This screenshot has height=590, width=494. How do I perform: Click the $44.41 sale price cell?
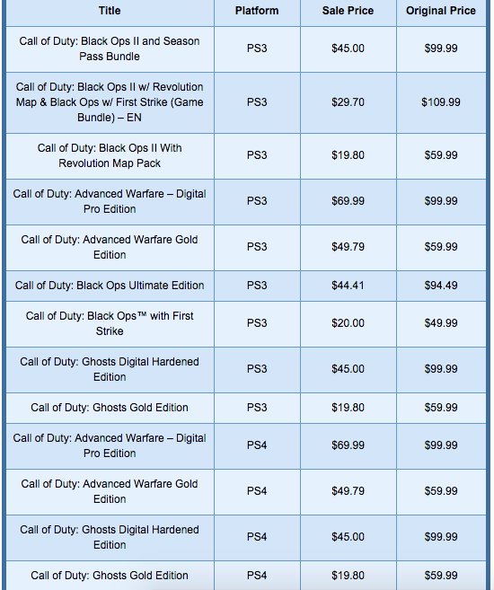[348, 286]
